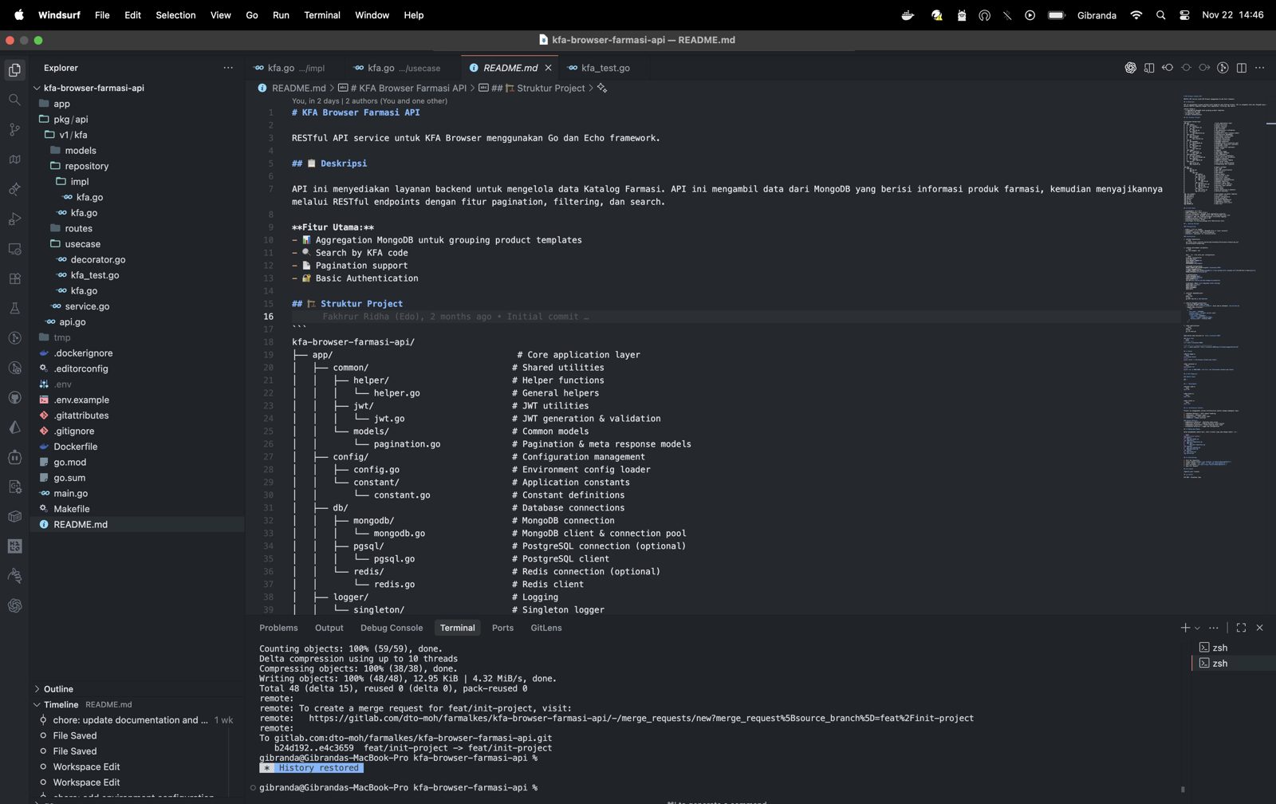The height and width of the screenshot is (804, 1276).
Task: Open decorator.go in explorer
Action: [x=97, y=259]
